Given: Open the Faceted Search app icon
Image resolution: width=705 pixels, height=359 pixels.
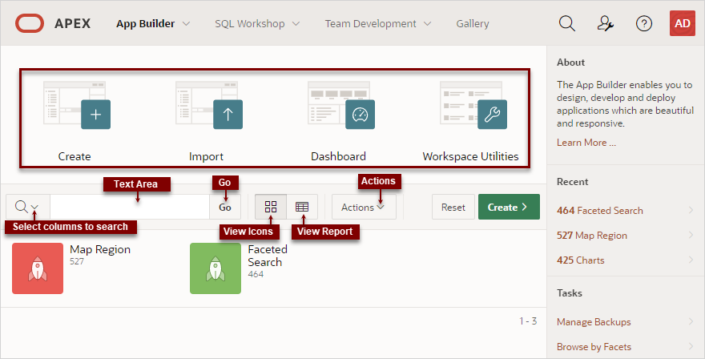Looking at the screenshot, I should pos(216,268).
